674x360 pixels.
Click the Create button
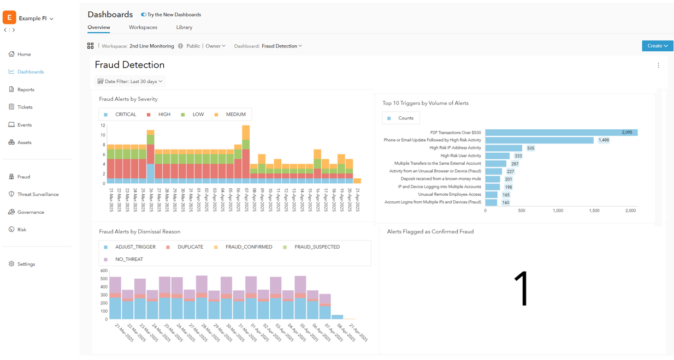click(x=658, y=46)
